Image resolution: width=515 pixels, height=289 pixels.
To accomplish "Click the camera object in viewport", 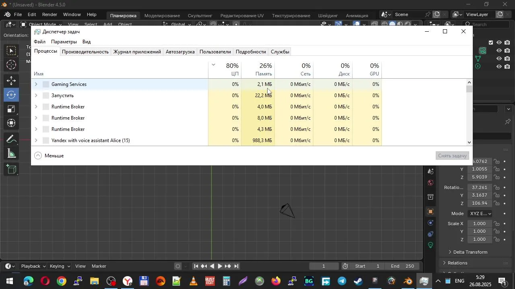I will tap(287, 211).
